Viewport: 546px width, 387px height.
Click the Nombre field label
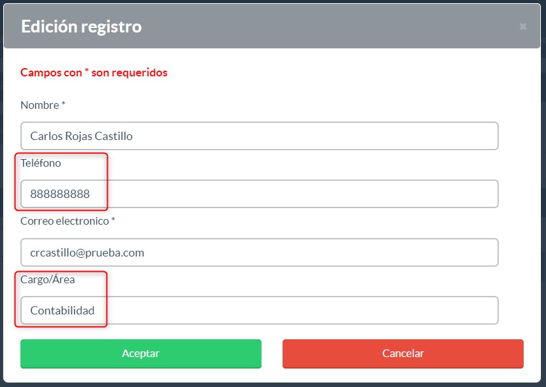(x=40, y=105)
